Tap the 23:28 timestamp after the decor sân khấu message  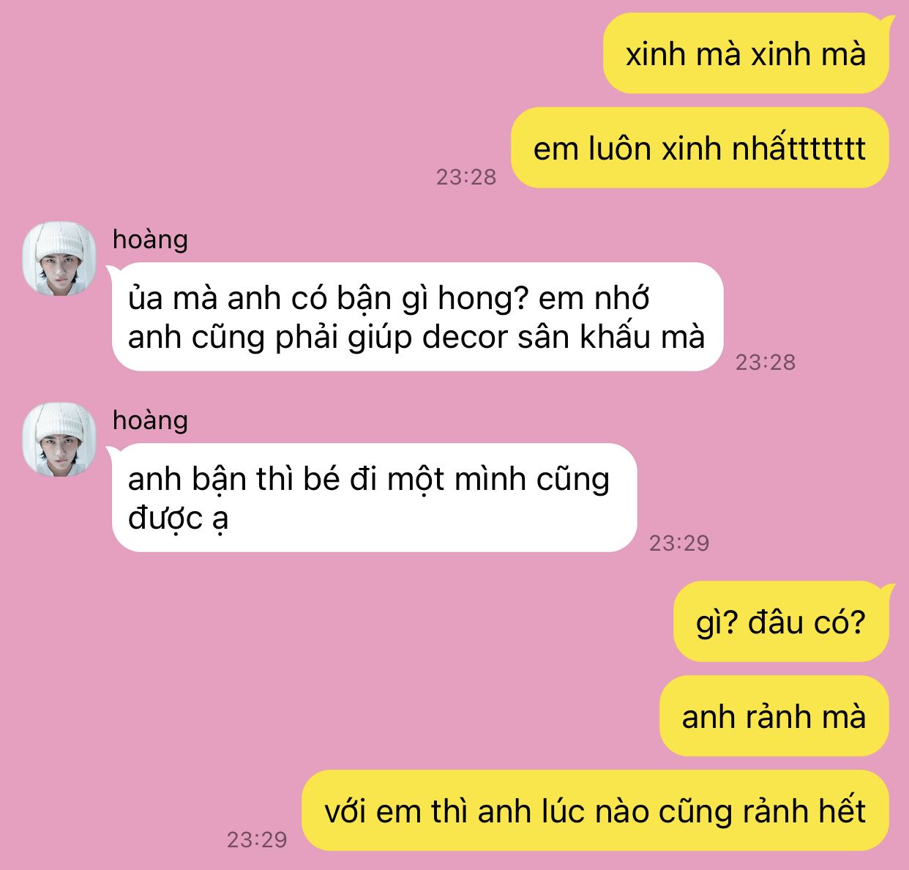[x=766, y=362]
